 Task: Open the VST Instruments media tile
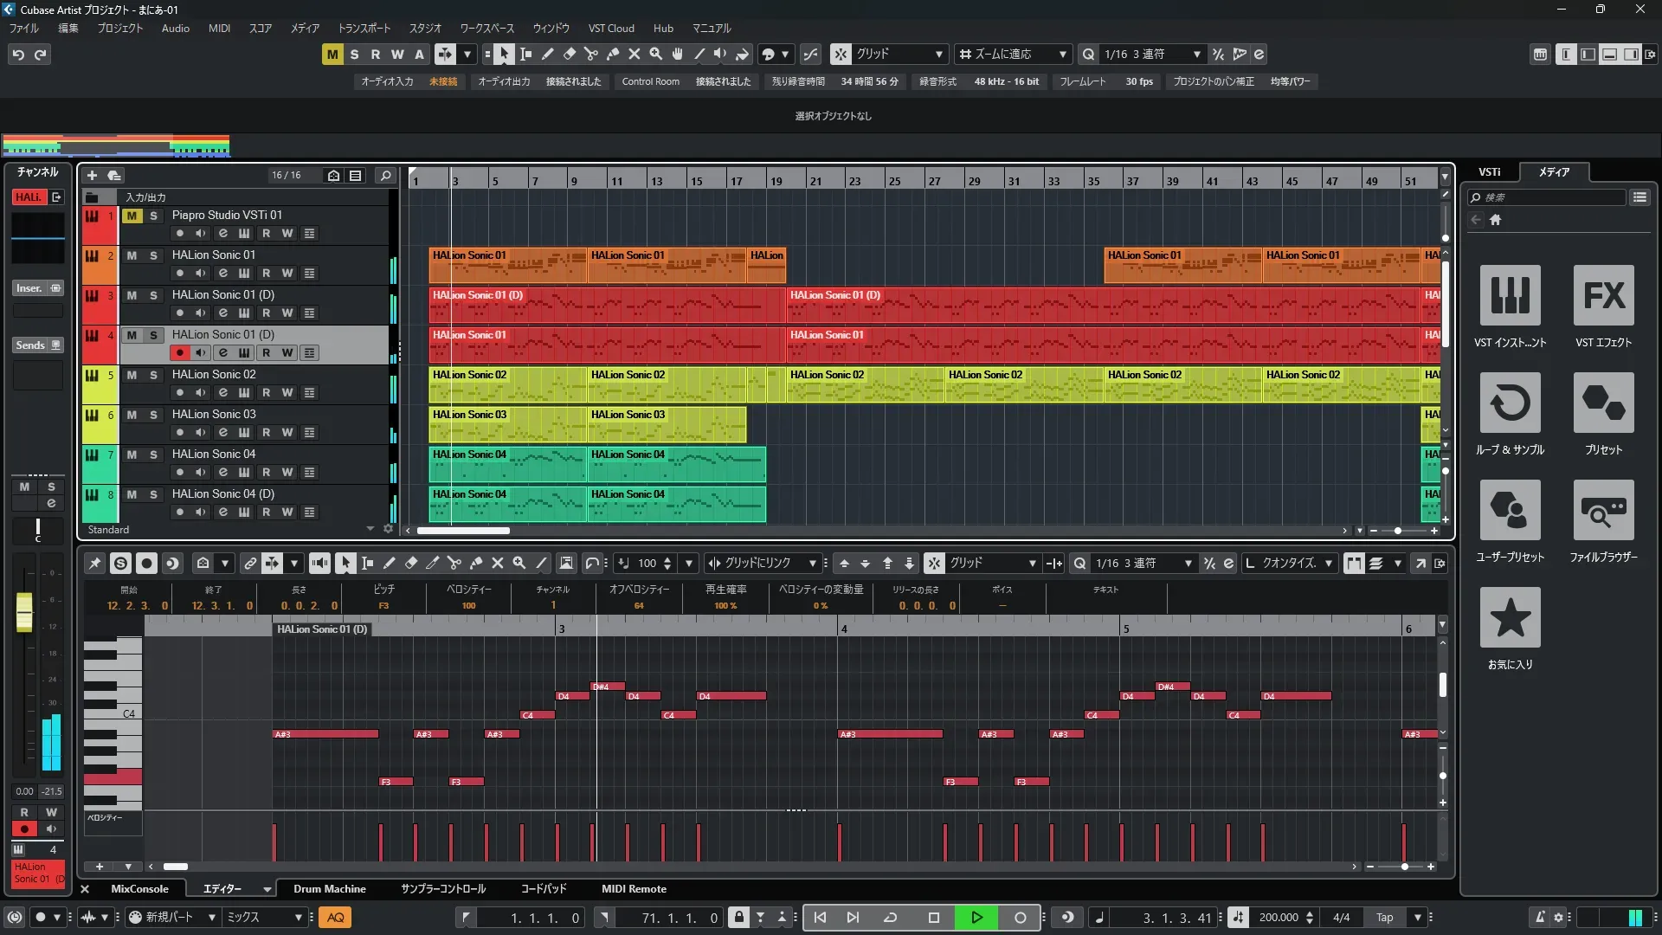point(1510,296)
